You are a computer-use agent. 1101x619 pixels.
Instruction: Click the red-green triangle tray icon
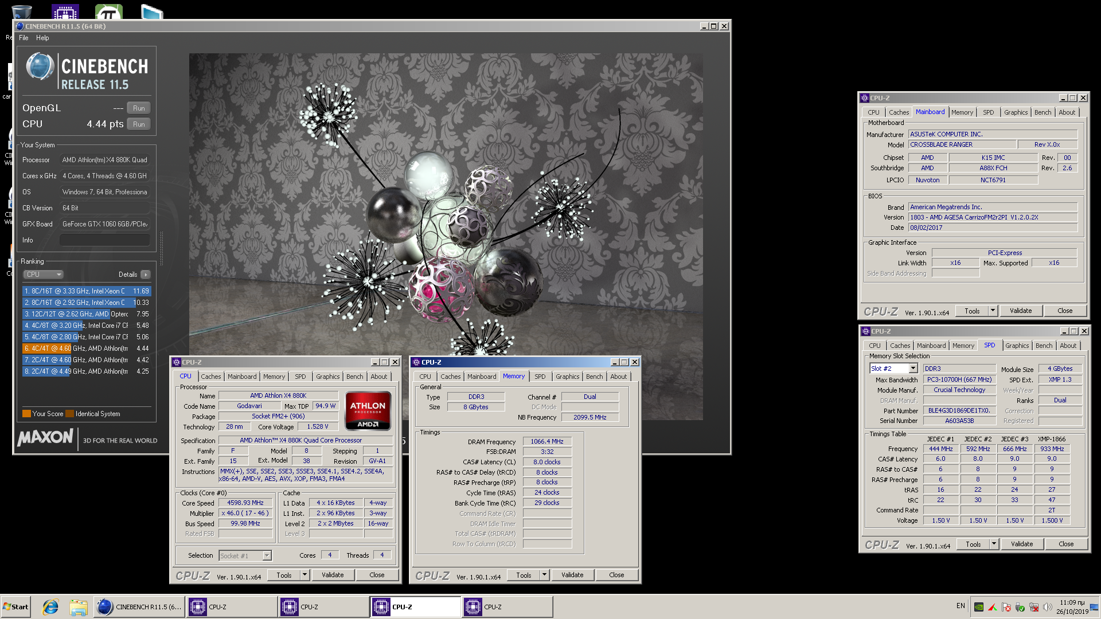[x=993, y=607]
